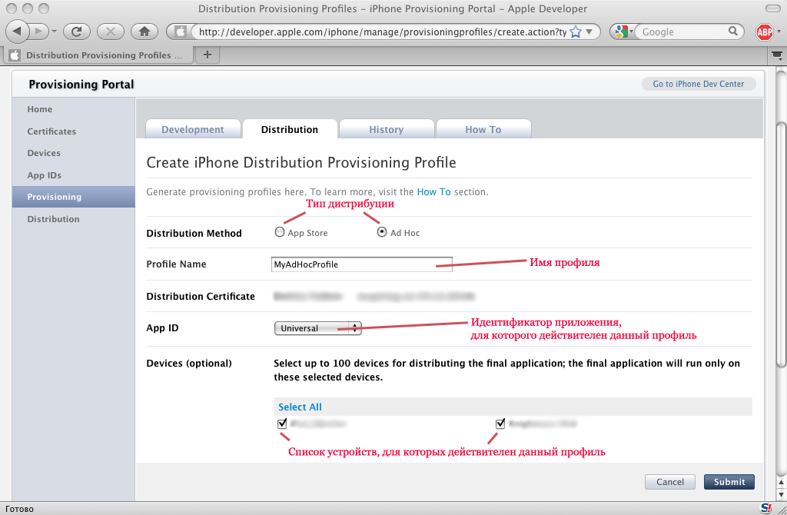The height and width of the screenshot is (515, 787).
Task: Click the vertical page scrollbar
Action: click(x=782, y=244)
